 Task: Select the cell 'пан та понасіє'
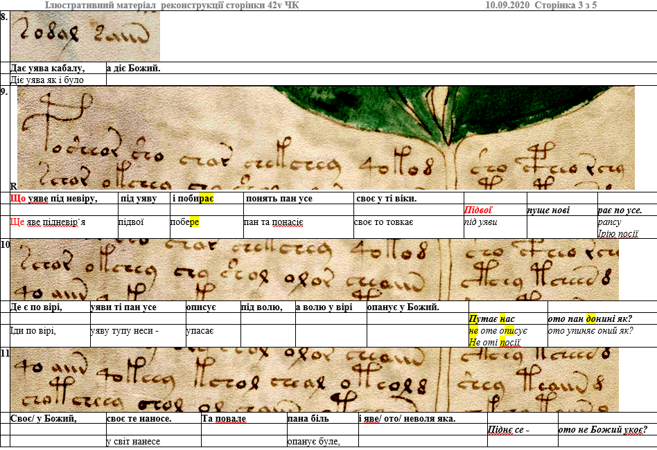pyautogui.click(x=298, y=227)
